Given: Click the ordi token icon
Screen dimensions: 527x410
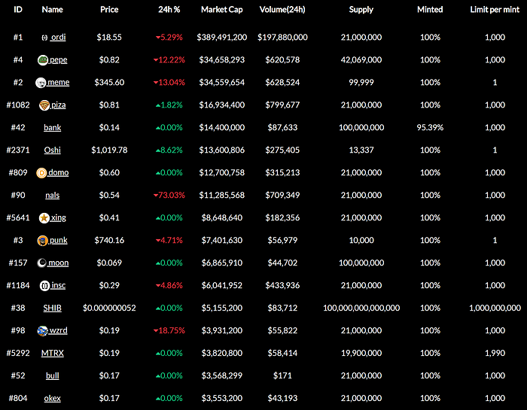Looking at the screenshot, I should pyautogui.click(x=44, y=37).
